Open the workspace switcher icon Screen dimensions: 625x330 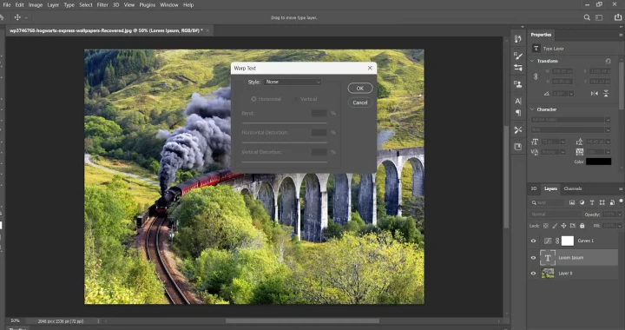(x=599, y=17)
